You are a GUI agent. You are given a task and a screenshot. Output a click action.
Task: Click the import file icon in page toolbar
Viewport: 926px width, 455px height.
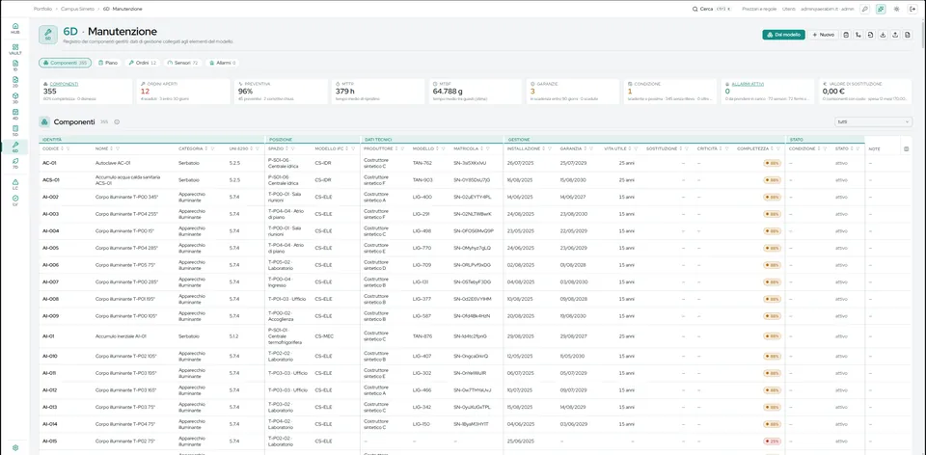click(x=870, y=35)
